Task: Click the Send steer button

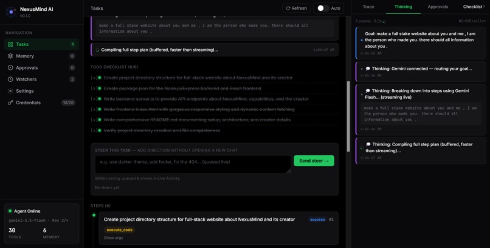Action: tap(314, 161)
